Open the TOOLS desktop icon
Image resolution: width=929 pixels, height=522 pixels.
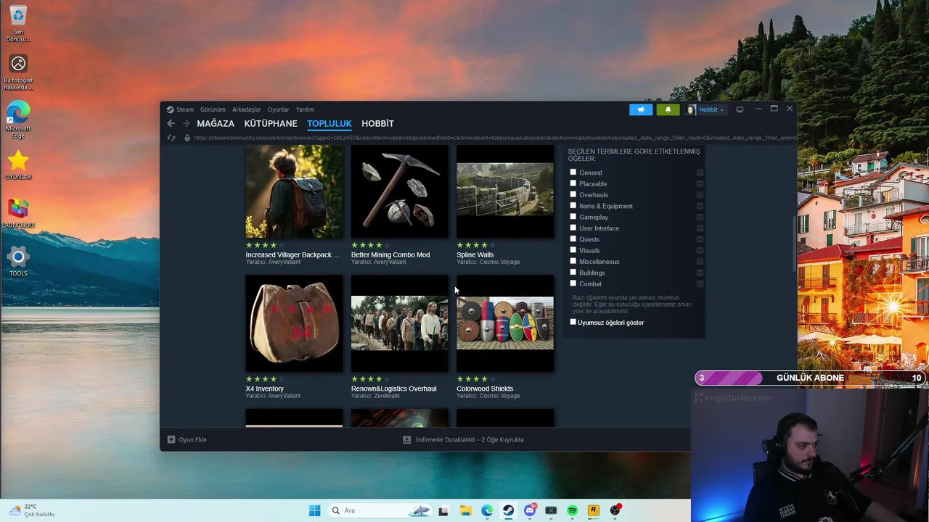click(x=18, y=262)
